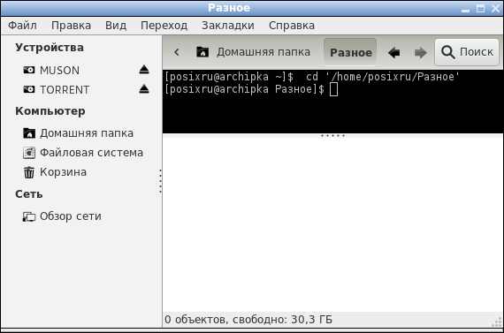Click the sidebar pane divider handle
This screenshot has width=504, height=333.
pyautogui.click(x=160, y=181)
